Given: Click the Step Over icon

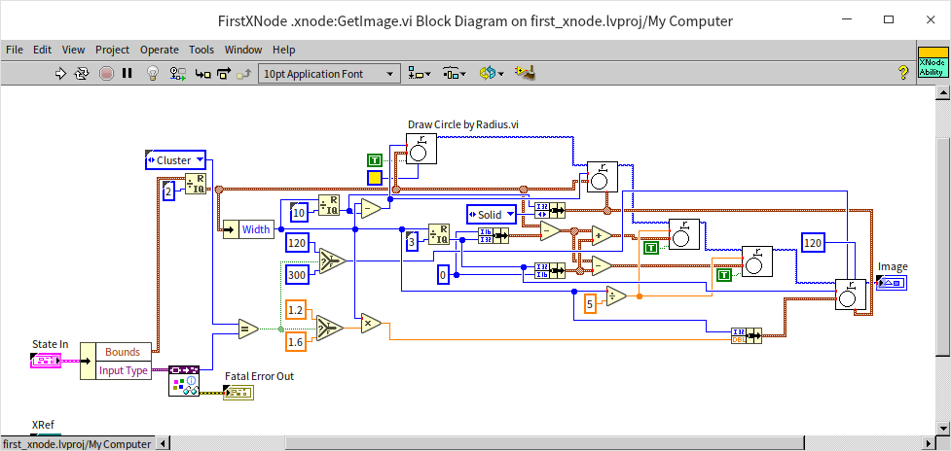Looking at the screenshot, I should (224, 73).
